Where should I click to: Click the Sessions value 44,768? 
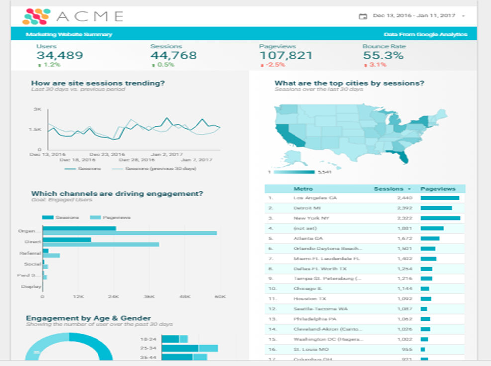(x=174, y=55)
